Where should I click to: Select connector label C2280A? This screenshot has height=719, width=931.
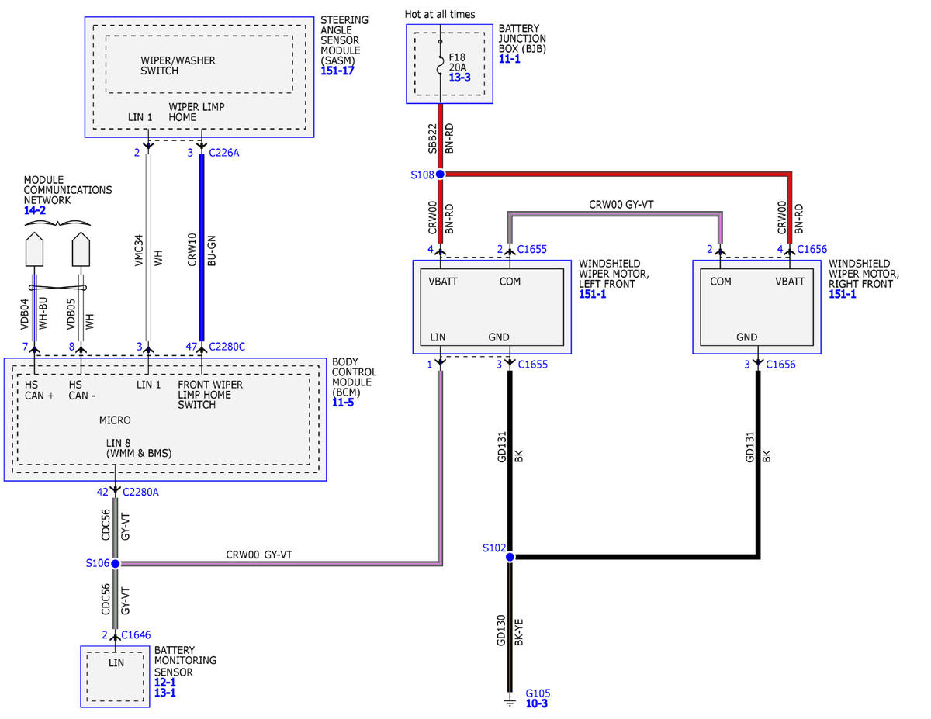click(x=140, y=491)
